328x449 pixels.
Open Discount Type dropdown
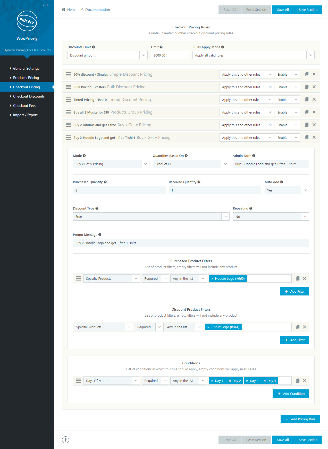pos(151,217)
